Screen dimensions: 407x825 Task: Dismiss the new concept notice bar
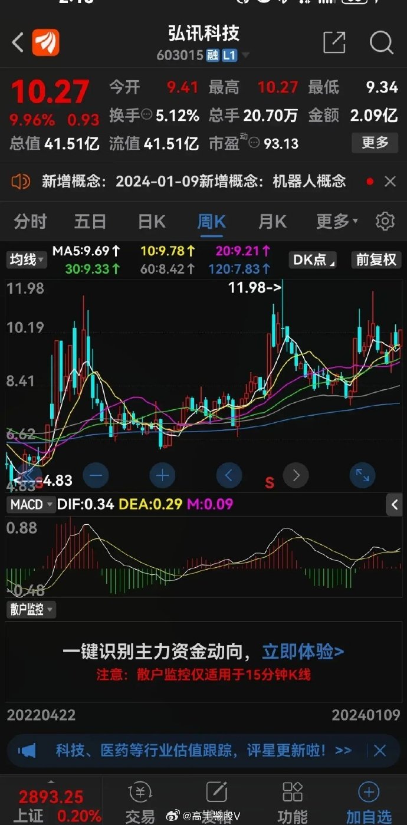point(390,182)
